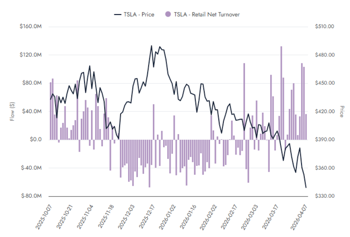The image size is (350, 237).
Task: Click the highest peak of the price line
Action: point(151,46)
